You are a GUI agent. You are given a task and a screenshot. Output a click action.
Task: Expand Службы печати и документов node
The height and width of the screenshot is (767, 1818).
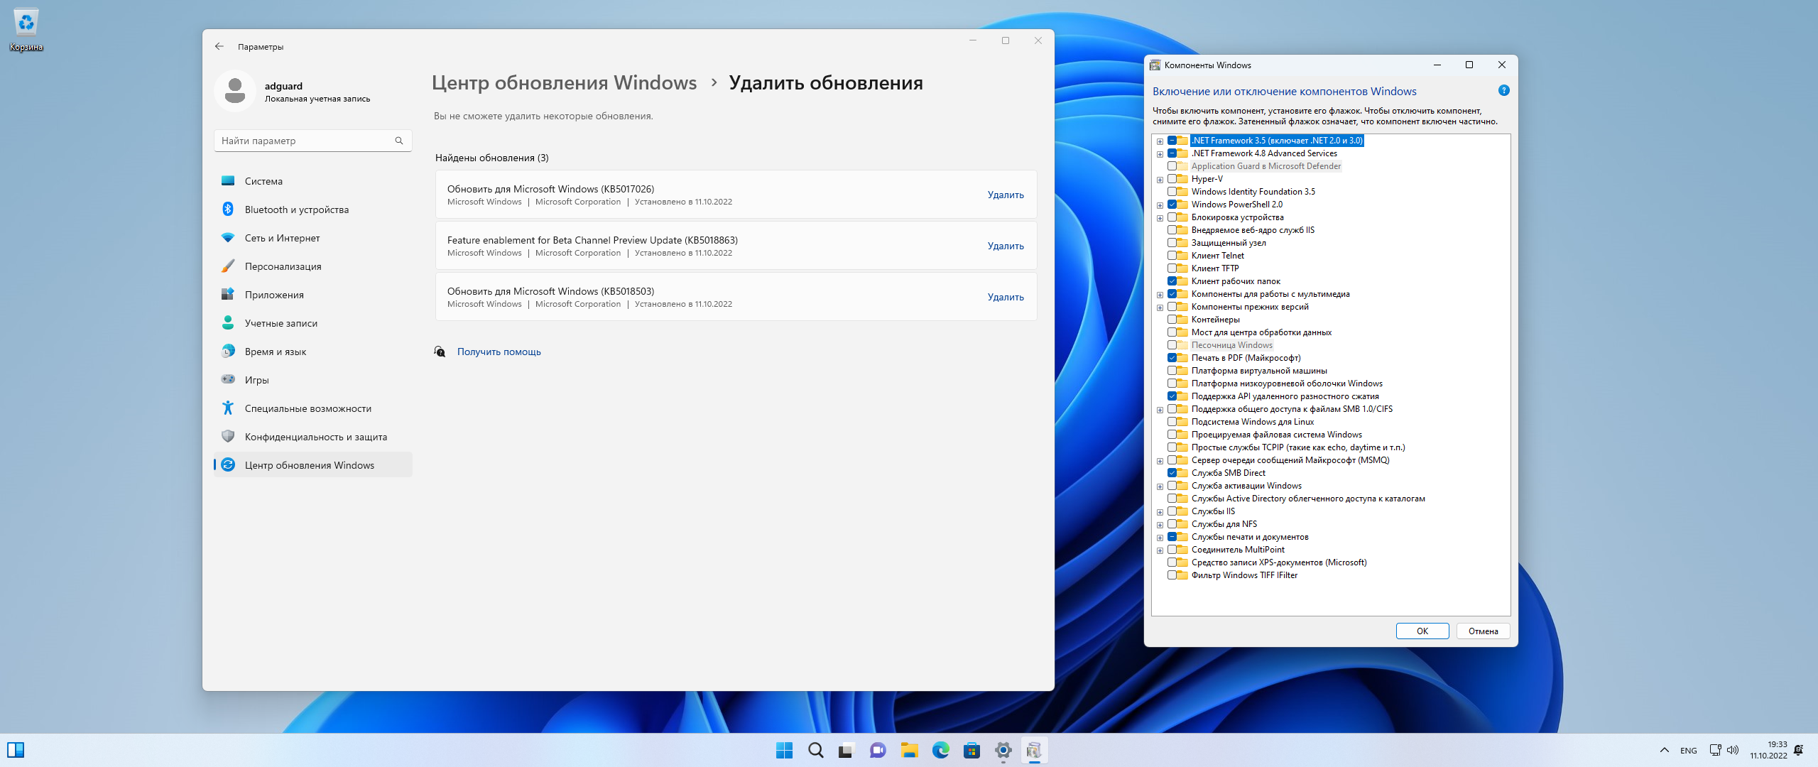(x=1160, y=538)
